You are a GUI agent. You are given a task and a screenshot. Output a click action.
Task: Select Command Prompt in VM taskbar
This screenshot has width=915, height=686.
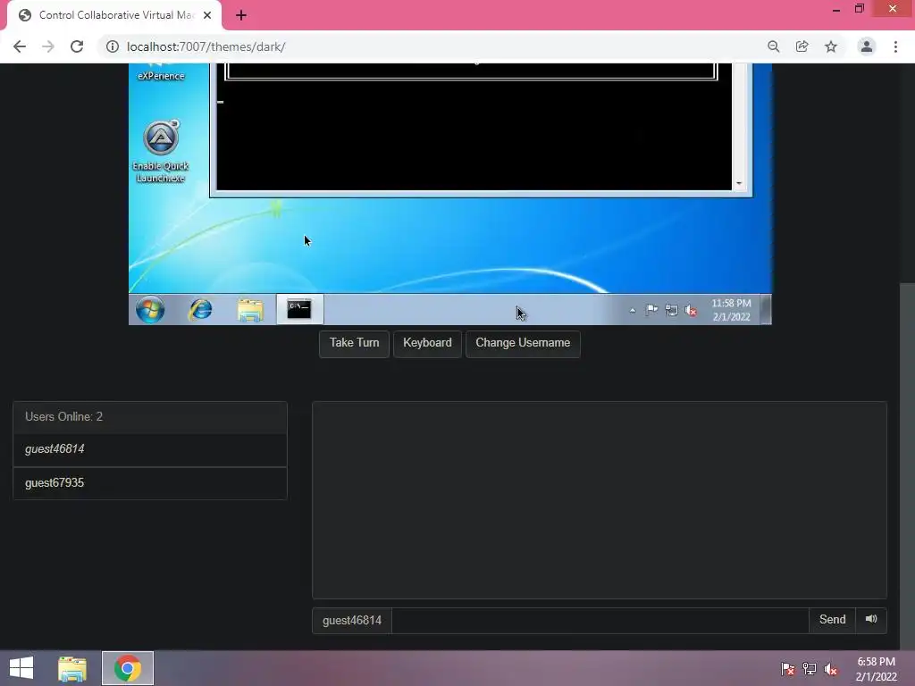pos(299,309)
